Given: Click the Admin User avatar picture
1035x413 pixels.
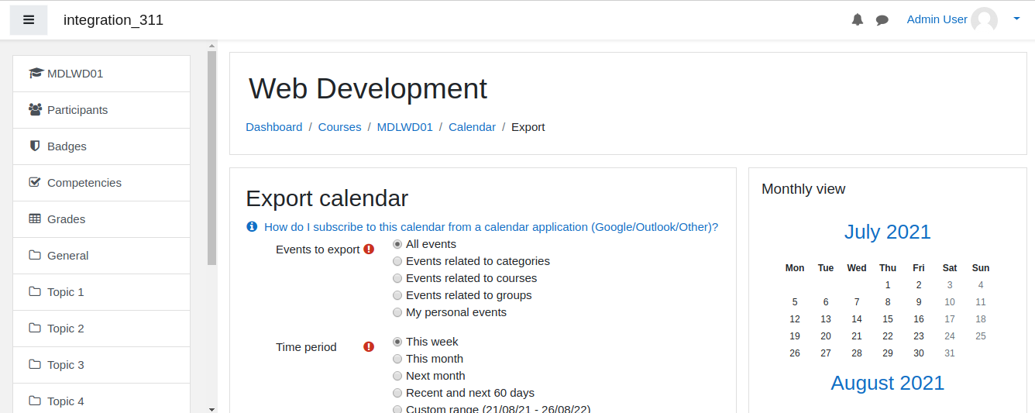Looking at the screenshot, I should point(985,20).
